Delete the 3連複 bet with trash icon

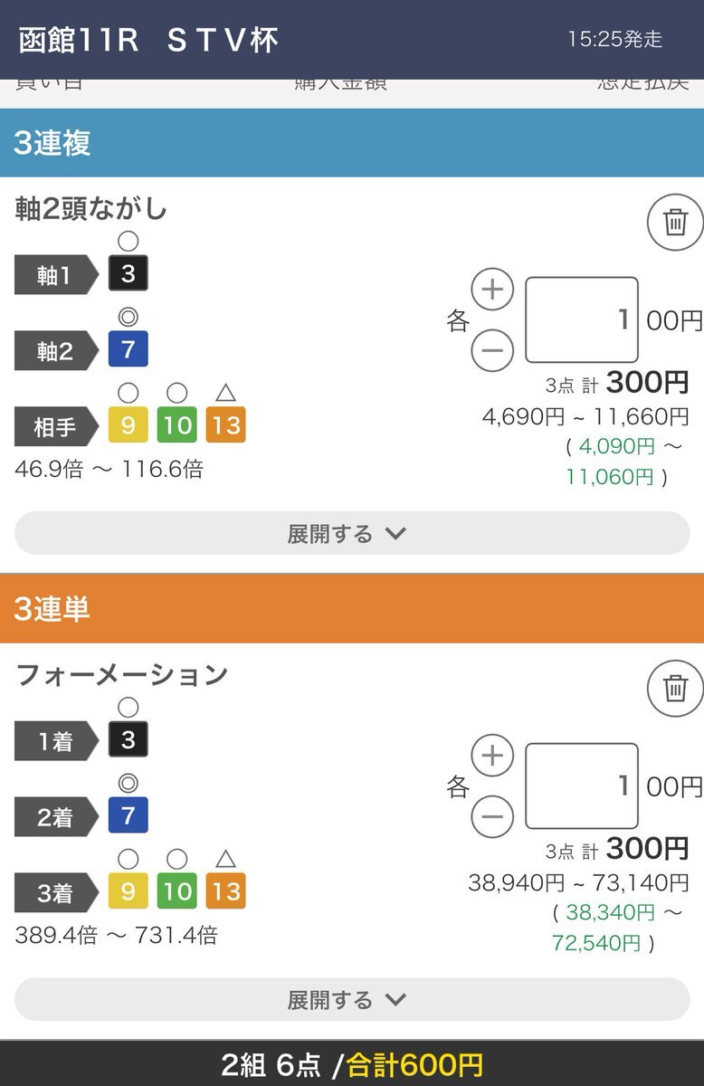pos(675,222)
